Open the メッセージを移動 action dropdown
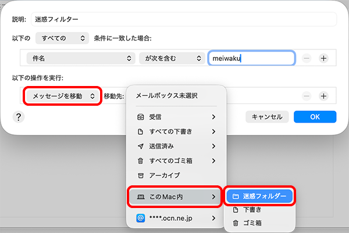This screenshot has width=349, height=233. [63, 96]
